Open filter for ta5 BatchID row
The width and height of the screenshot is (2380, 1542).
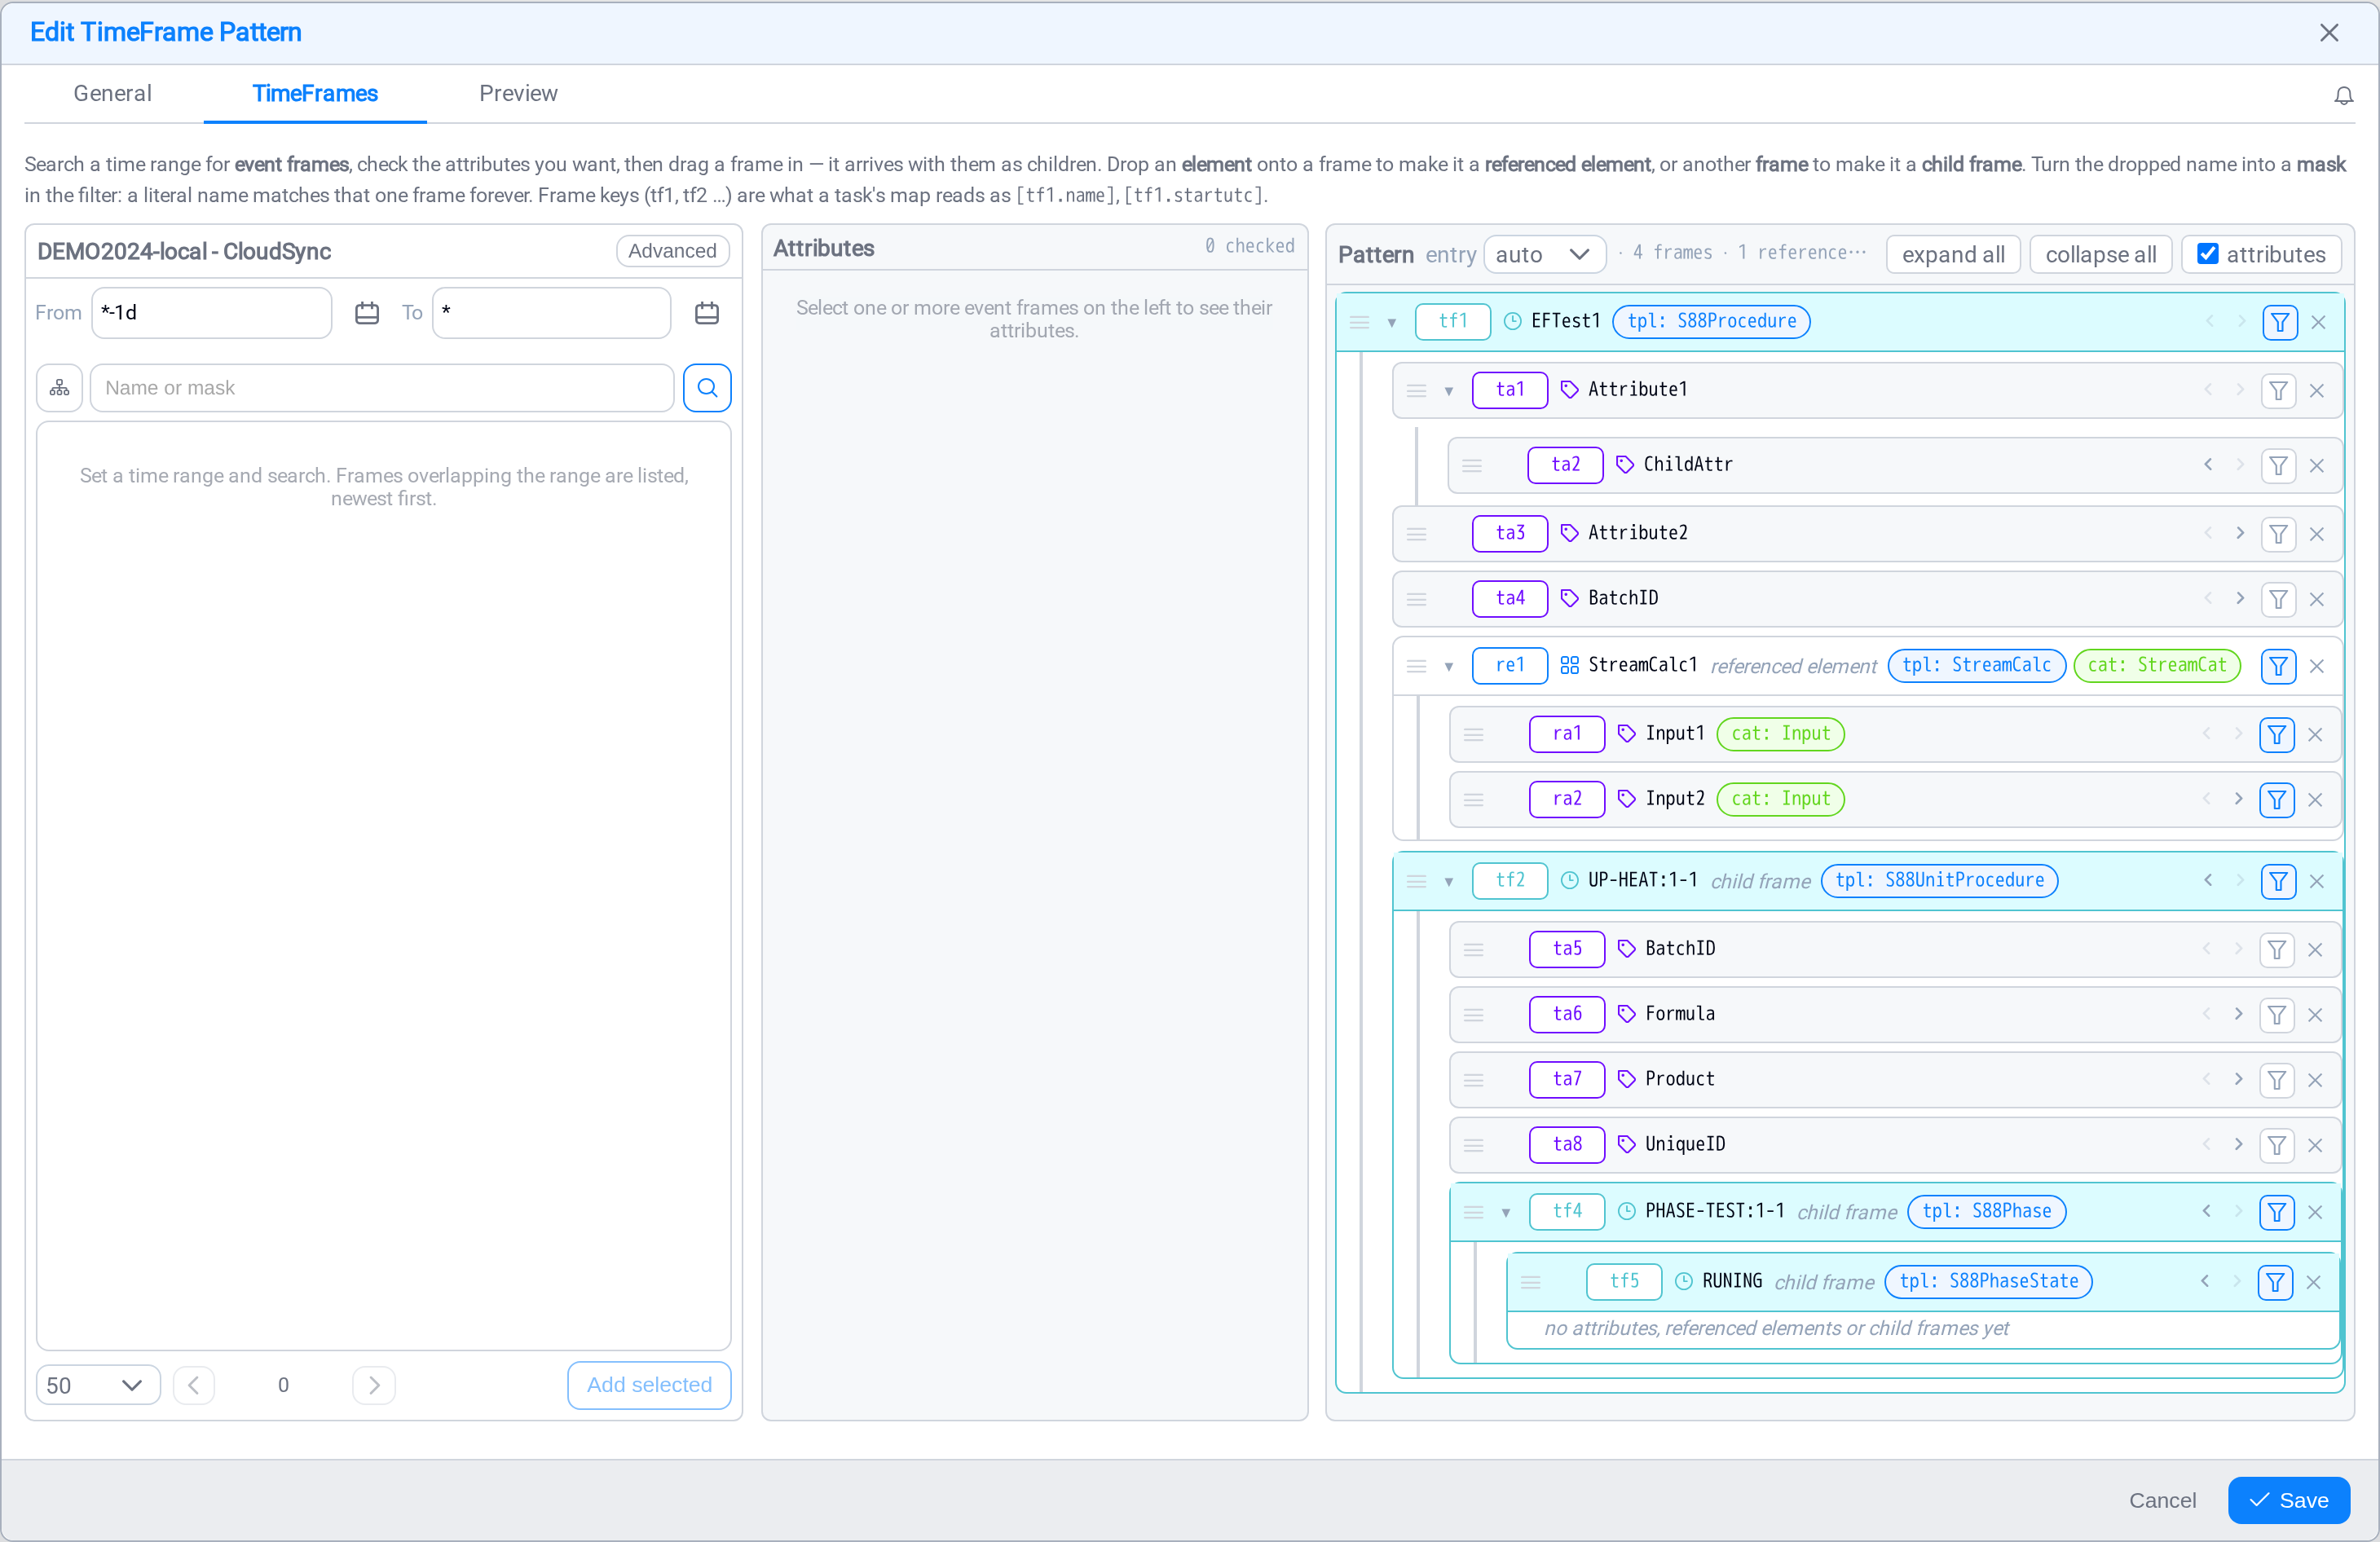click(x=2277, y=950)
